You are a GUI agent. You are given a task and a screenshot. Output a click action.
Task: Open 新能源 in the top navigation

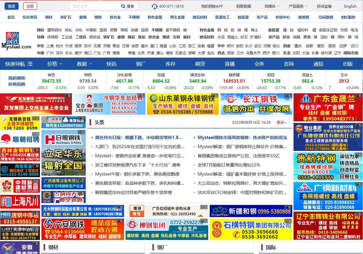243,17
